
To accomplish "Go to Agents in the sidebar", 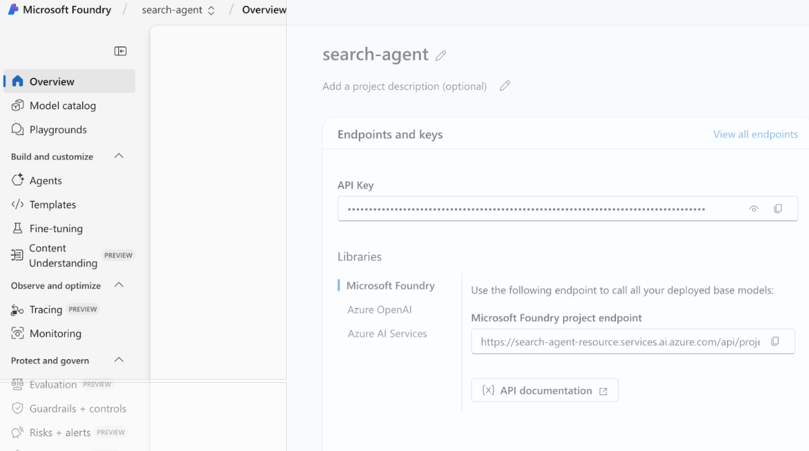I will [45, 181].
